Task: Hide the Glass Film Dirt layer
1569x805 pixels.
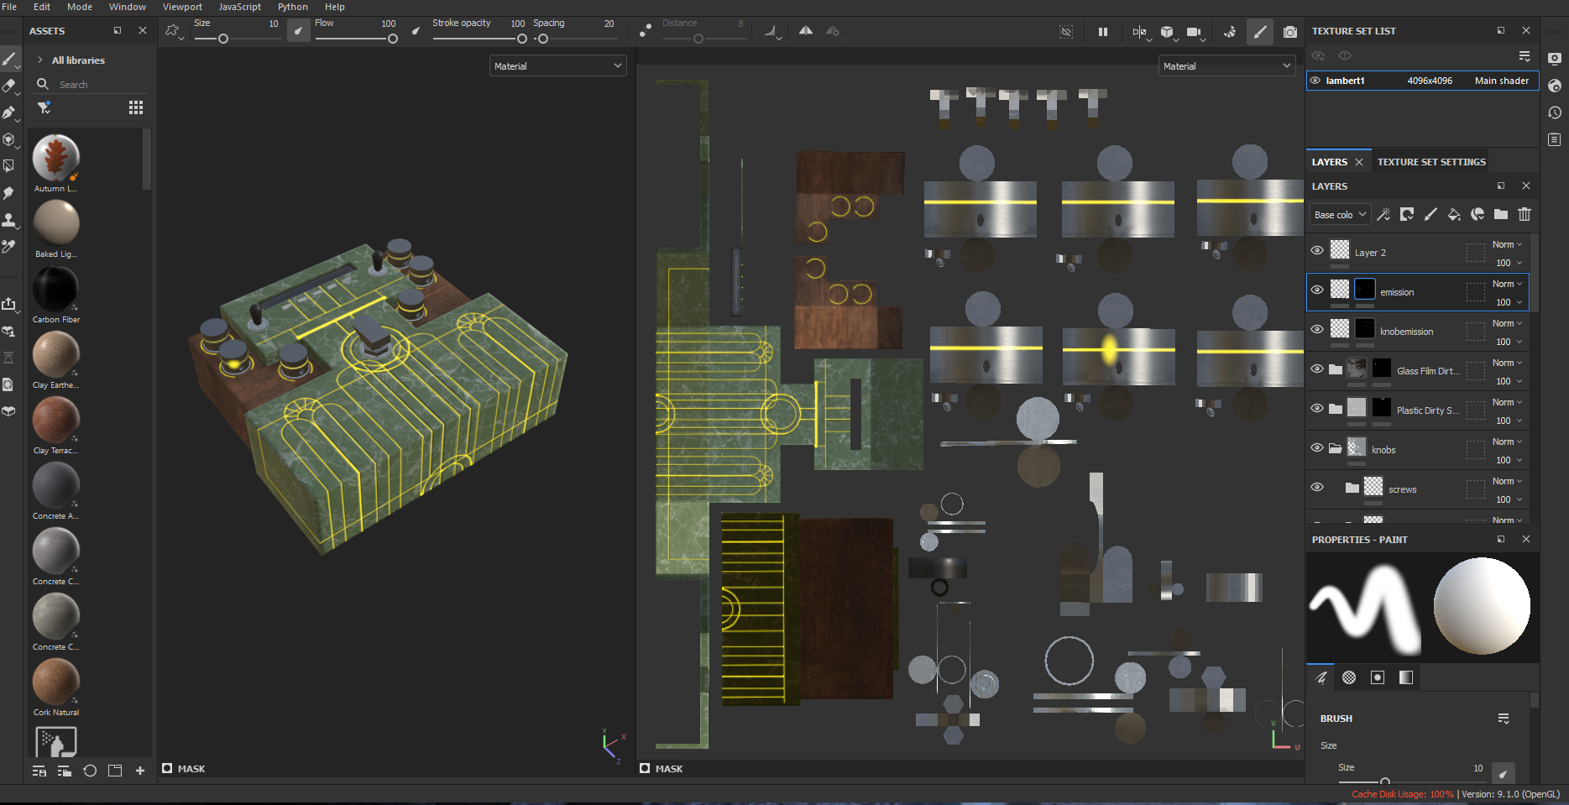Action: tap(1317, 369)
